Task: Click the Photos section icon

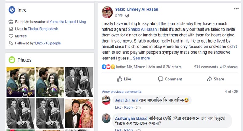Action: 12,60
